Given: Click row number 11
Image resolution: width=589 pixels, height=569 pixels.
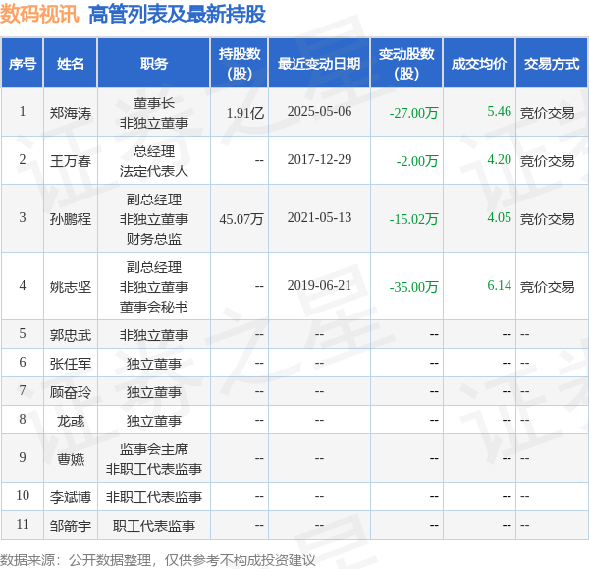Looking at the screenshot, I should (x=23, y=524).
